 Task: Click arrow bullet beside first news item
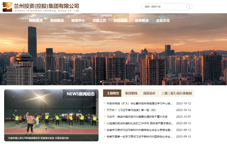tap(105, 103)
